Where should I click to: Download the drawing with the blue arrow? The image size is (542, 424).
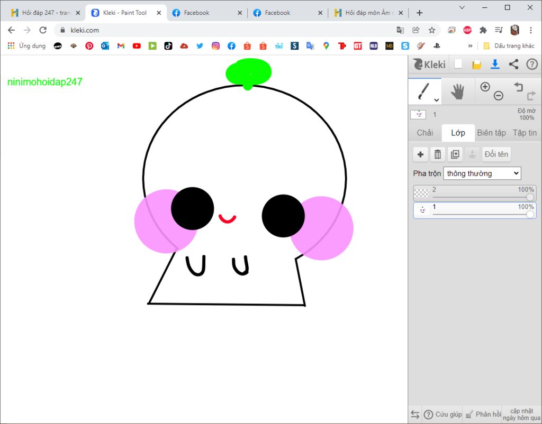tap(495, 64)
